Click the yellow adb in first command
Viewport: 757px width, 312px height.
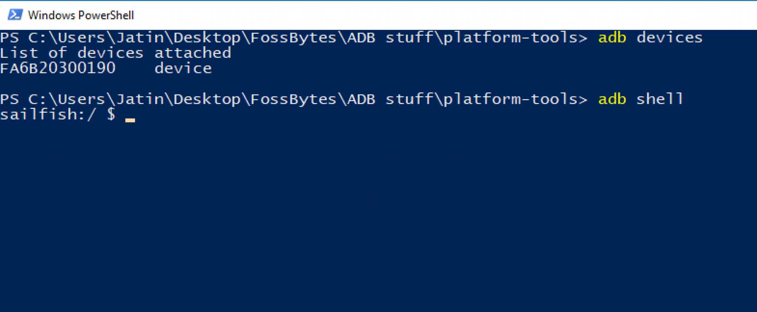tap(612, 38)
